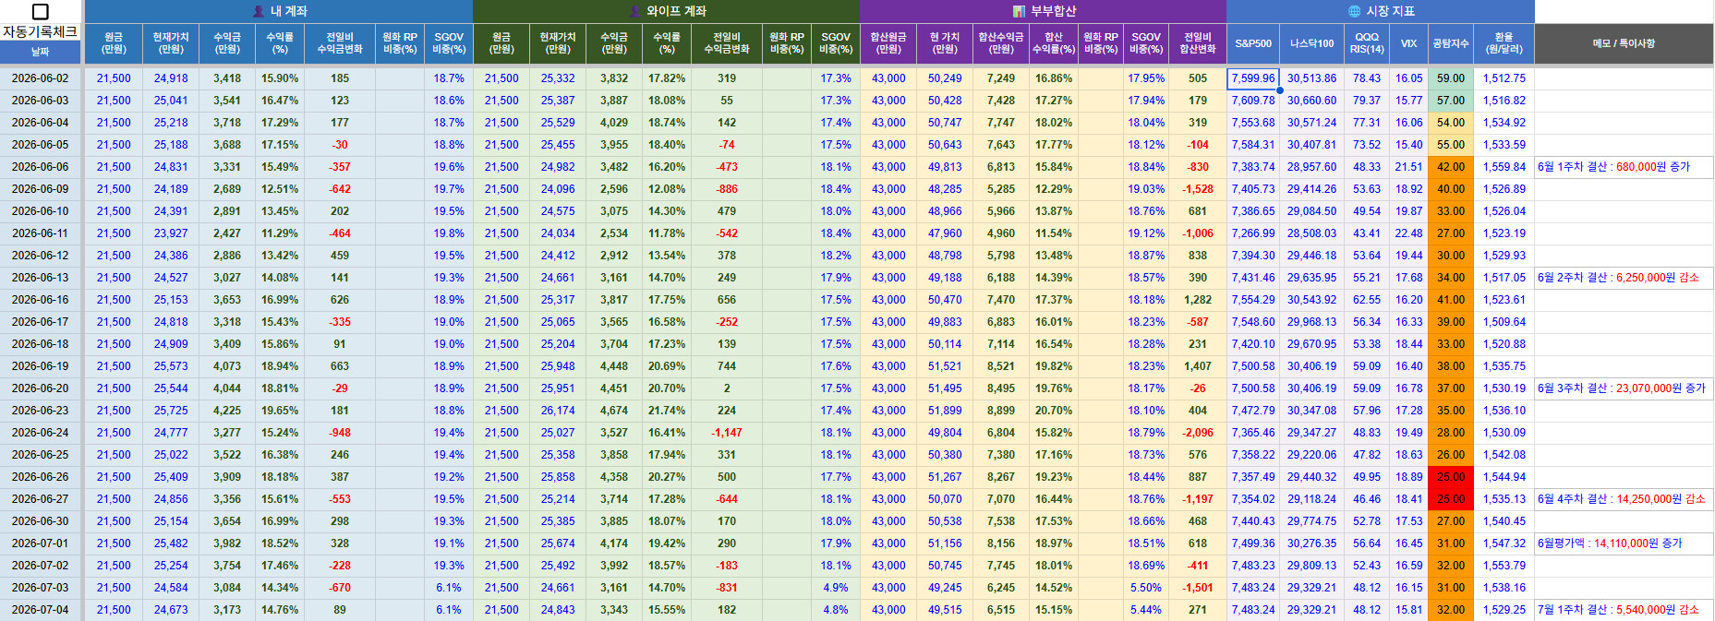Select 전일비 수익금변화 header under 내 계좌

340,43
